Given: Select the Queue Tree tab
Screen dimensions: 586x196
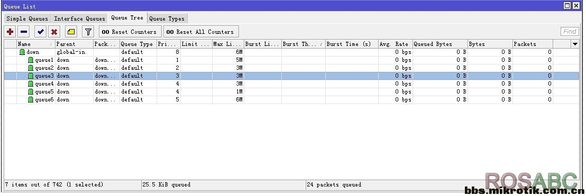Looking at the screenshot, I should pos(127,18).
